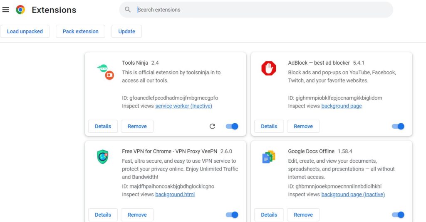Remove the Tools Ninja extension
This screenshot has height=222, width=426.
[137, 126]
